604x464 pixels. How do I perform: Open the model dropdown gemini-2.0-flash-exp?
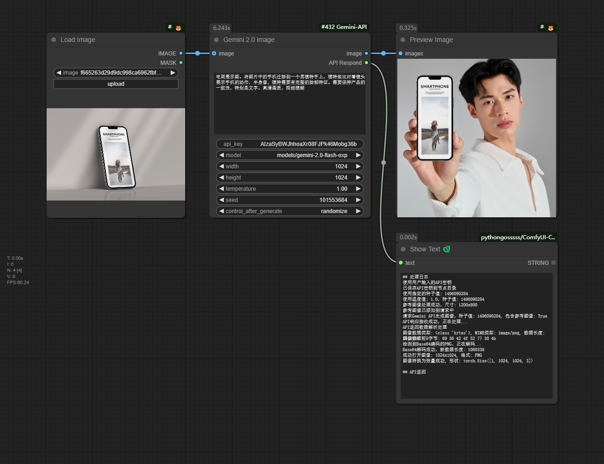tap(290, 155)
